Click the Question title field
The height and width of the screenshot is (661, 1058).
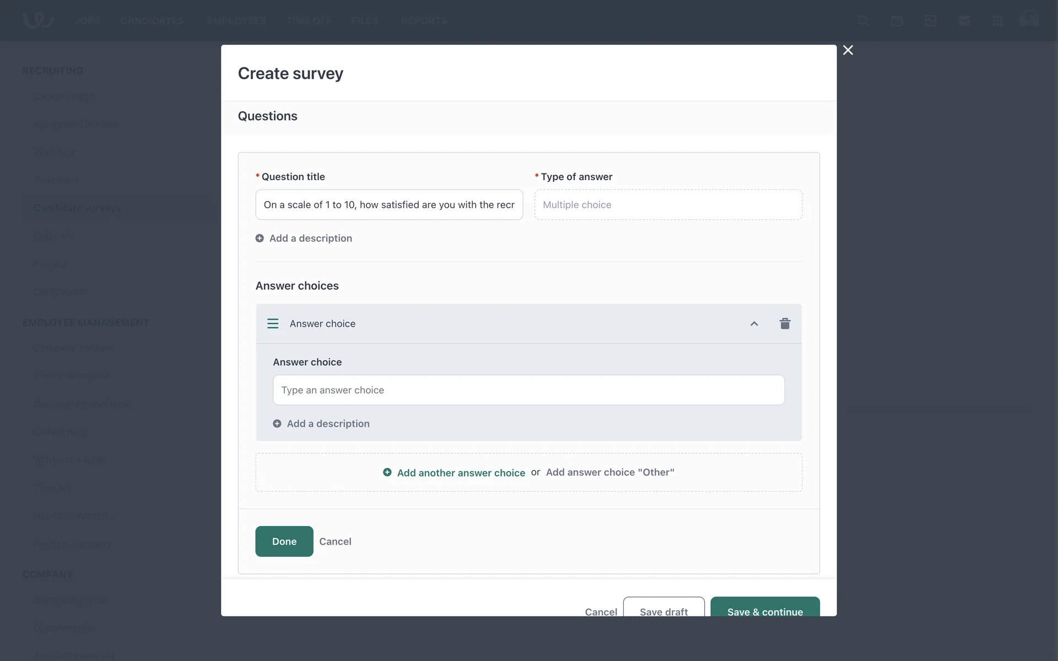389,204
